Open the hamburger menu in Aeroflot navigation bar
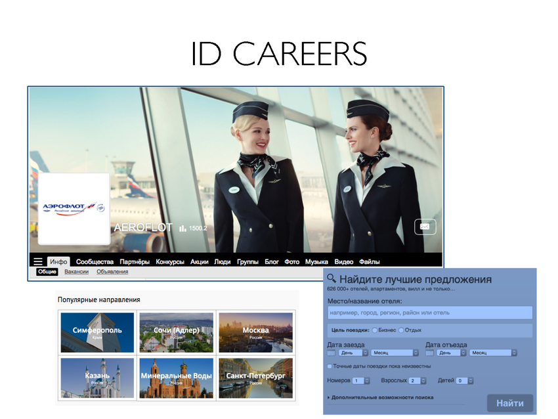 38,261
